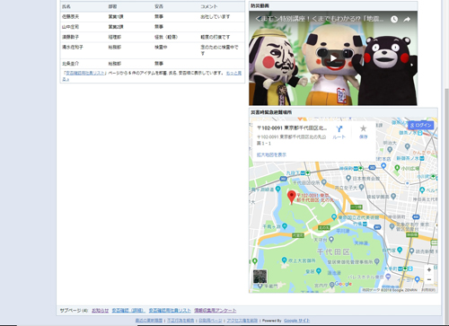This screenshot has height=326, width=449.
Task: Zoom in with the map plus button
Action: coord(429,269)
